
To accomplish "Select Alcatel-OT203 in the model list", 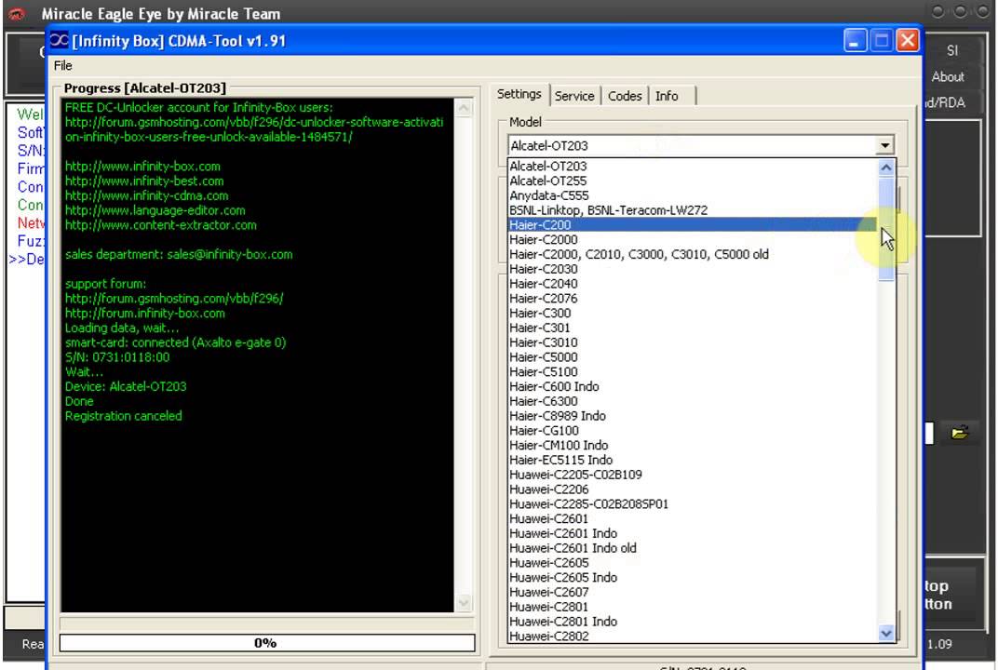I will click(x=692, y=166).
